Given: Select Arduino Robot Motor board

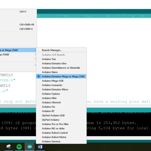Looking at the screenshot, I should pos(61,137).
